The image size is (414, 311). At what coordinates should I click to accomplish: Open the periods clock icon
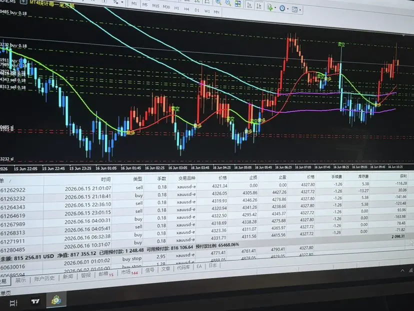[x=282, y=8]
